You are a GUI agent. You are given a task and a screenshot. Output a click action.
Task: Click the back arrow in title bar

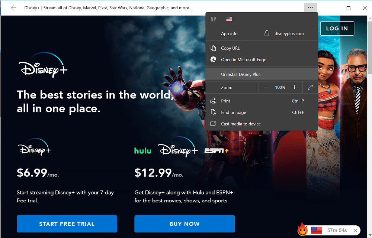13,8
